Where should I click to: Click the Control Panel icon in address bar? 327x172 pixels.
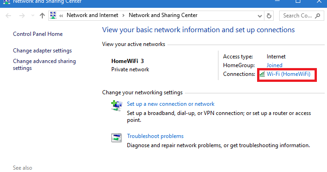tap(53, 16)
